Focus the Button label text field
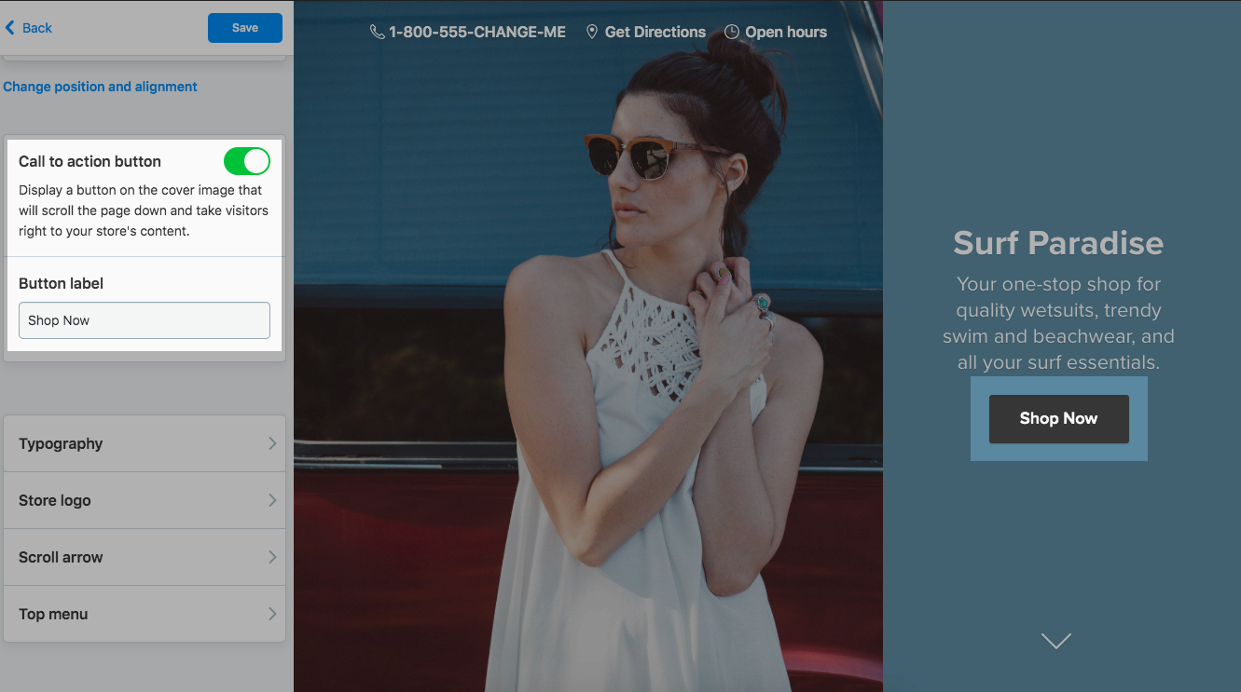Screen dimensions: 1241x692 [145, 320]
